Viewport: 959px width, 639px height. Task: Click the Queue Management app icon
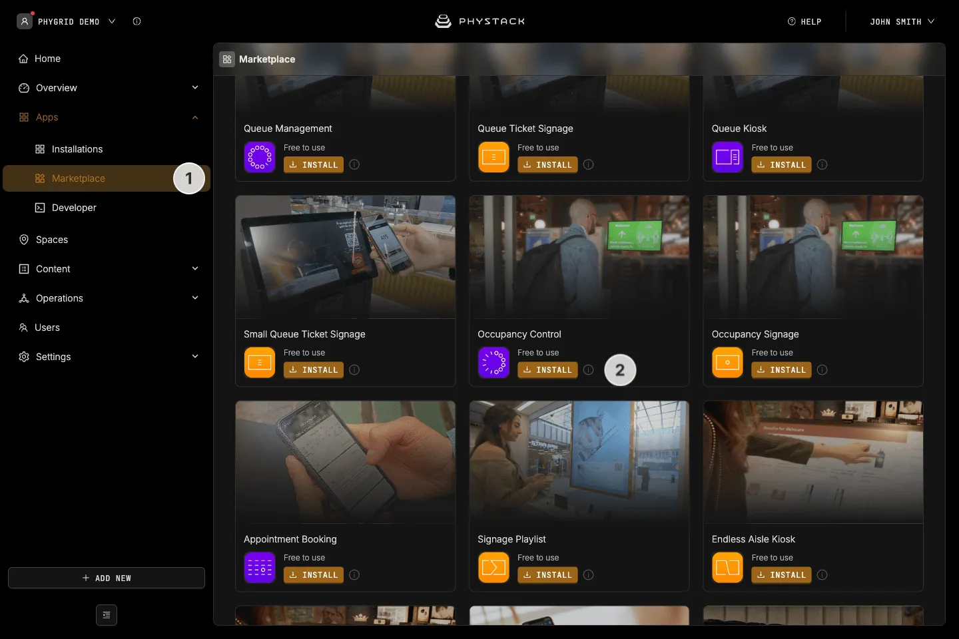[260, 157]
